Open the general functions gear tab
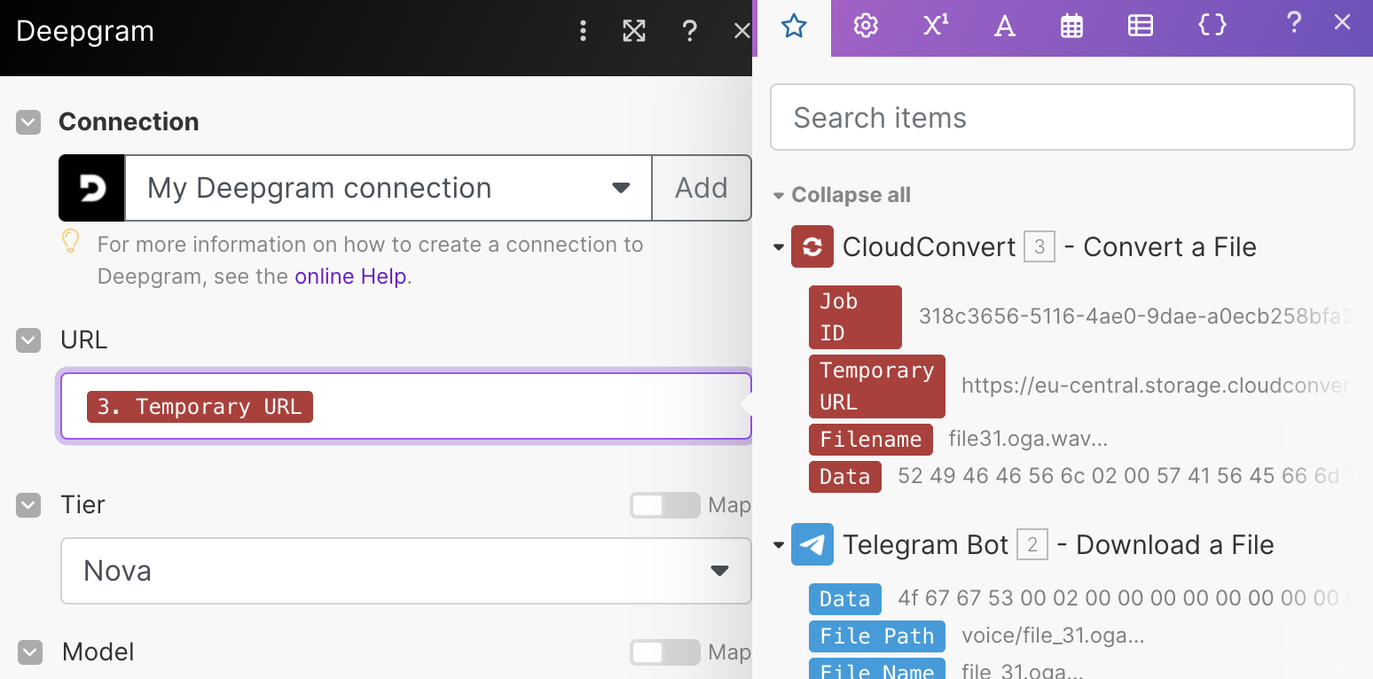 (866, 27)
